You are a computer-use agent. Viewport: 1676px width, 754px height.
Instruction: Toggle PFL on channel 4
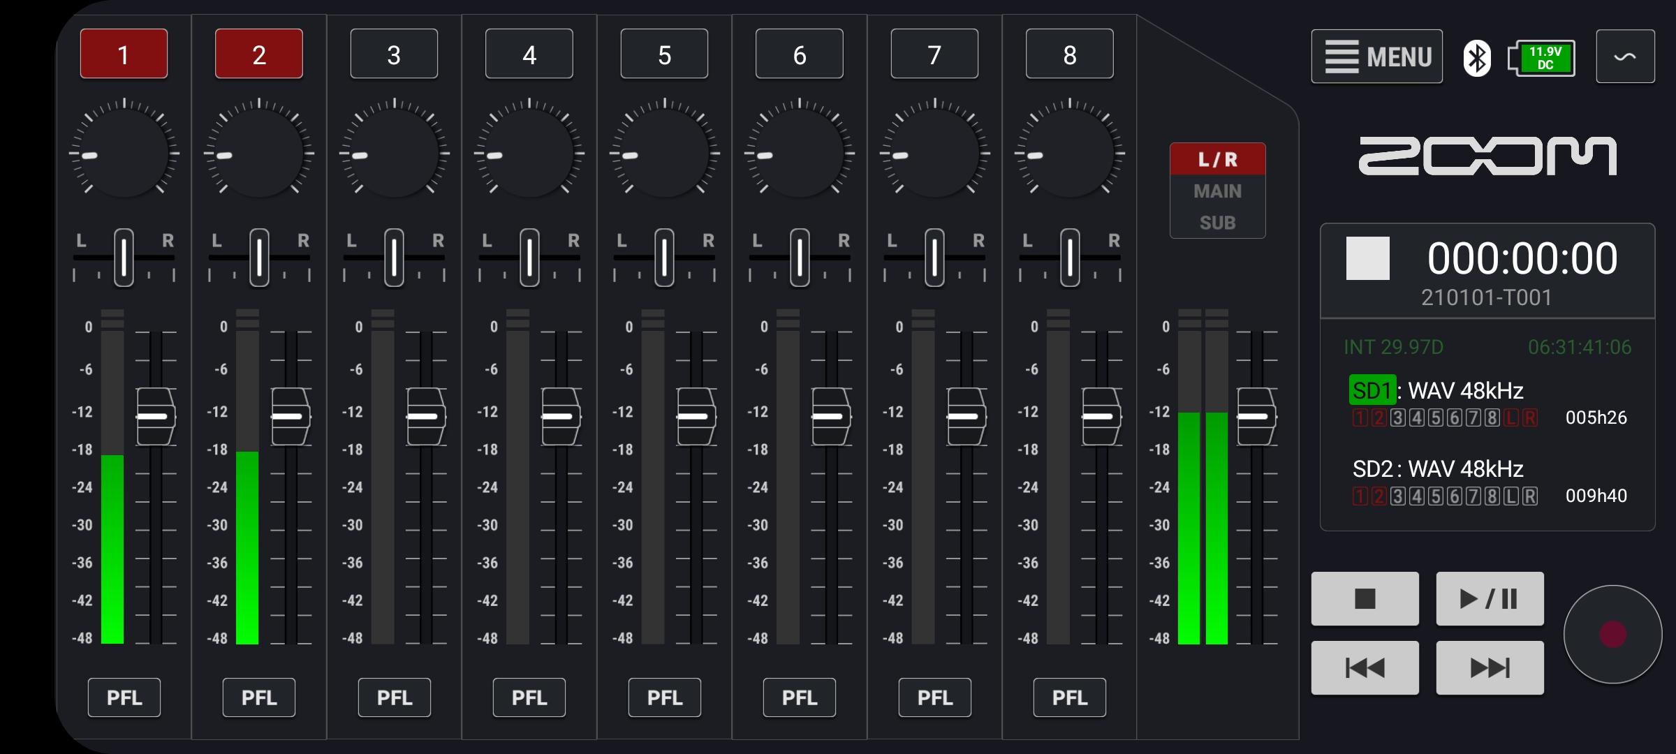(x=529, y=697)
